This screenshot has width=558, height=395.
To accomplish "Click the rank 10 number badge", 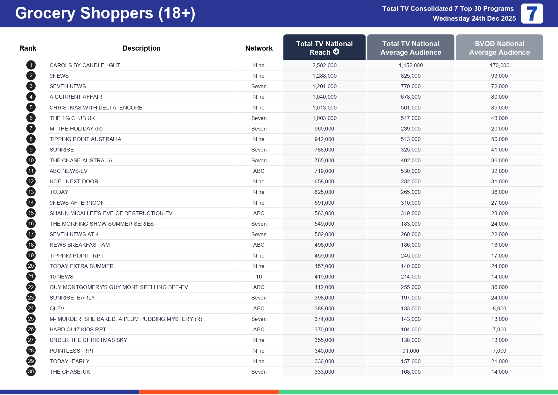I will (x=31, y=160).
